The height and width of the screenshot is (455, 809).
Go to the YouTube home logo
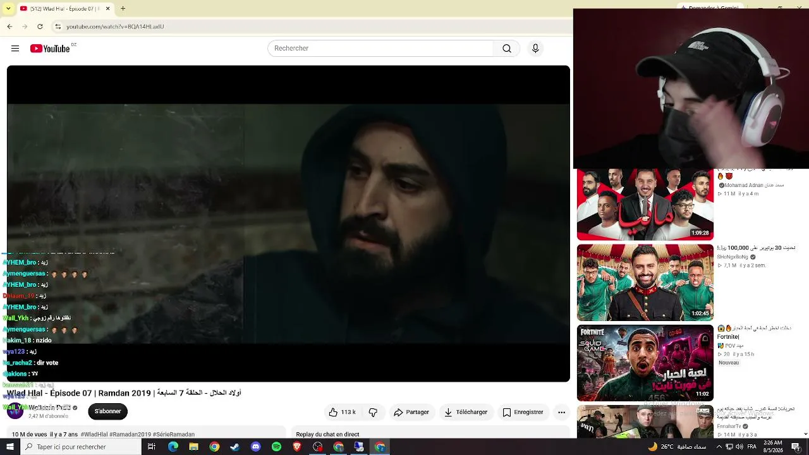pos(50,49)
